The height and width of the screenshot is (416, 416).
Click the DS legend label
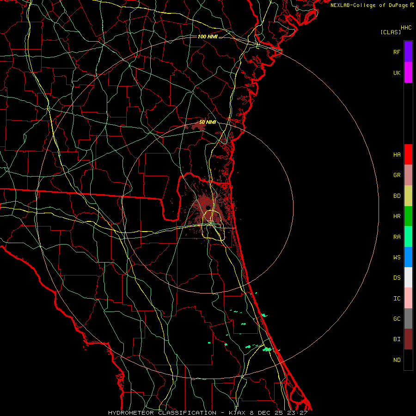tap(397, 277)
